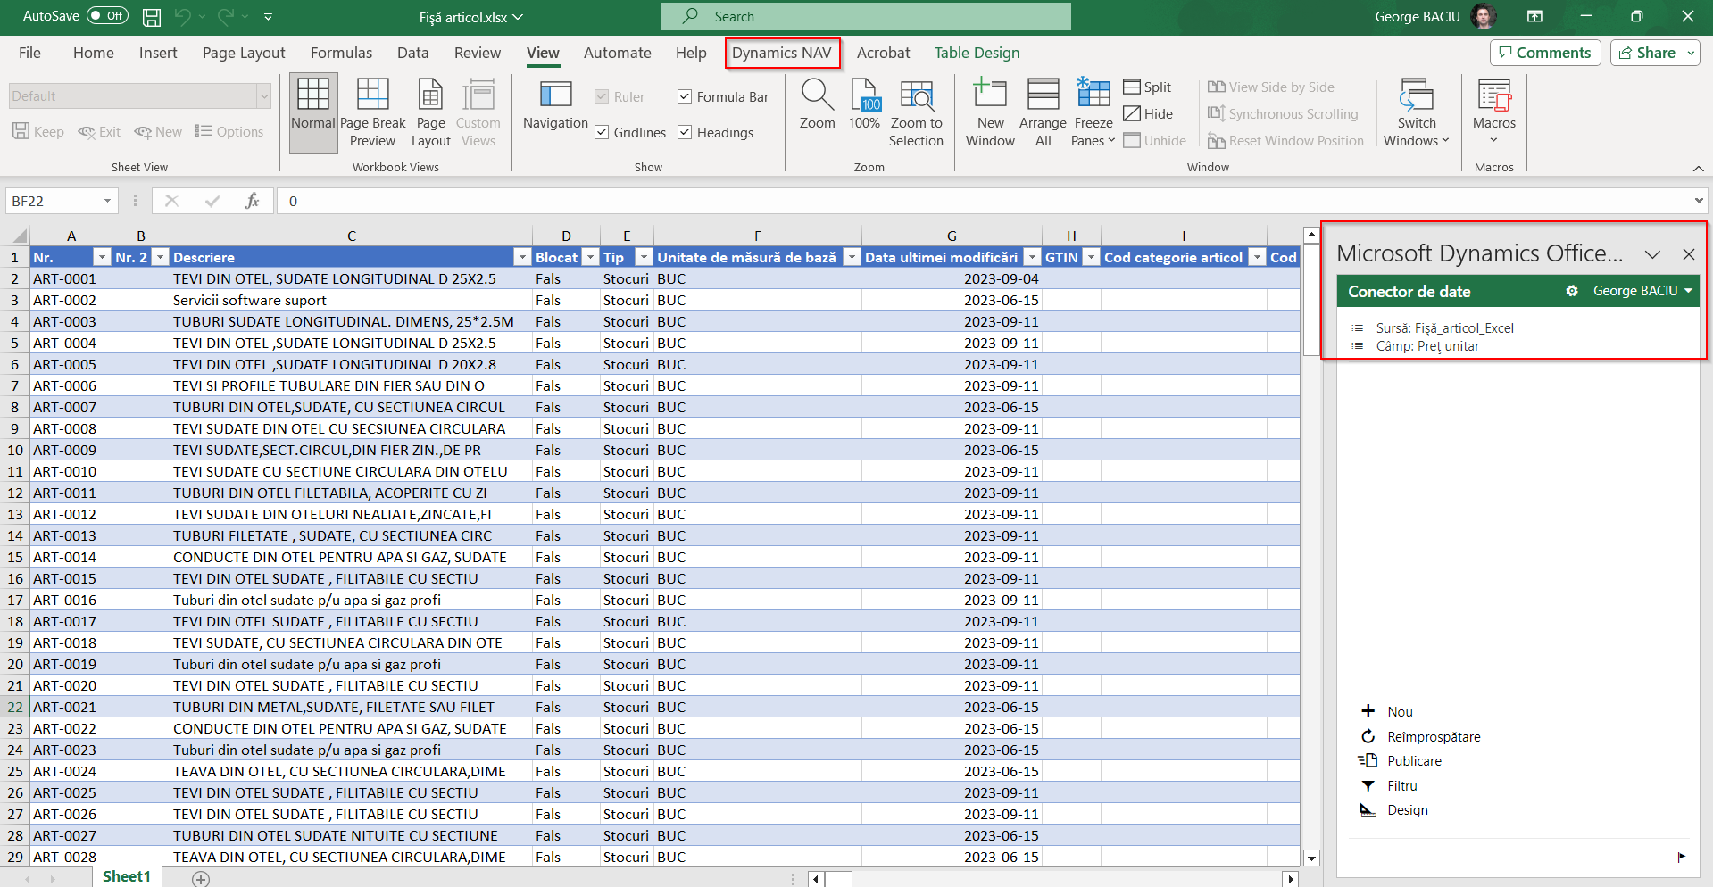This screenshot has width=1713, height=887.
Task: Open the Descriere column filter dropdown
Action: pyautogui.click(x=522, y=257)
